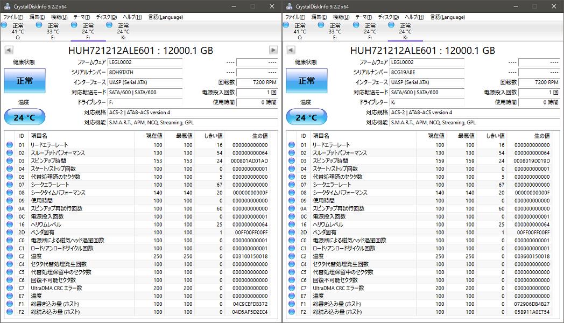
Task: Click 項目名 column header in F: drive window
Action: tap(39, 136)
